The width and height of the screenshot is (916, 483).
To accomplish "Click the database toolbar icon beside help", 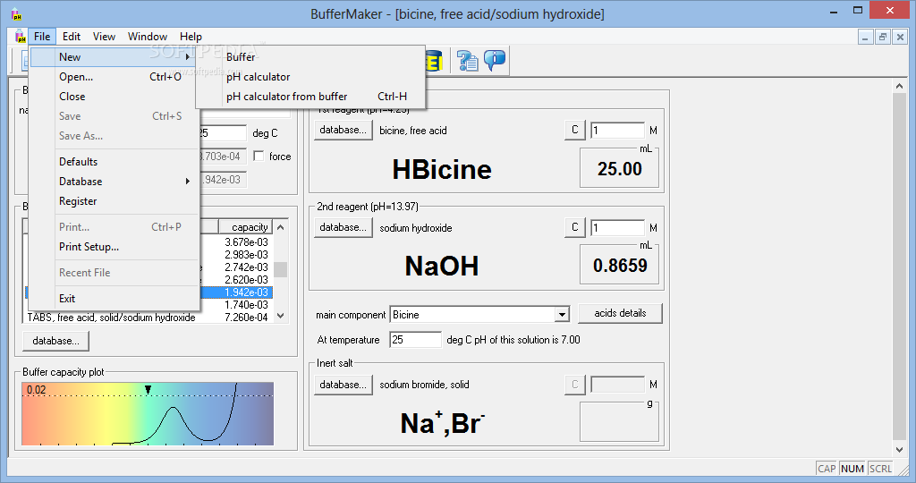I will coord(434,61).
